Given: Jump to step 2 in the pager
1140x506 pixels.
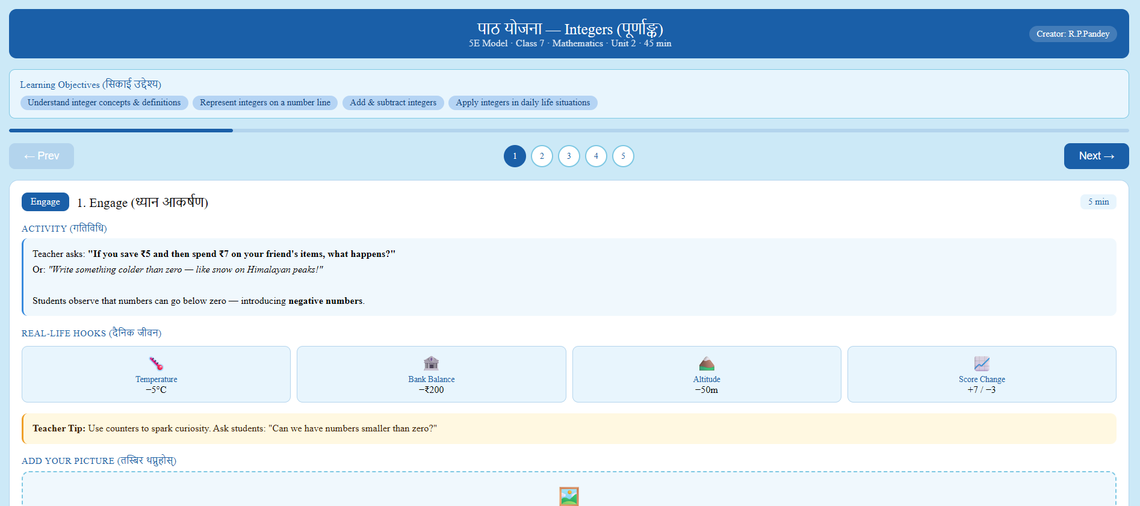Looking at the screenshot, I should coord(542,156).
